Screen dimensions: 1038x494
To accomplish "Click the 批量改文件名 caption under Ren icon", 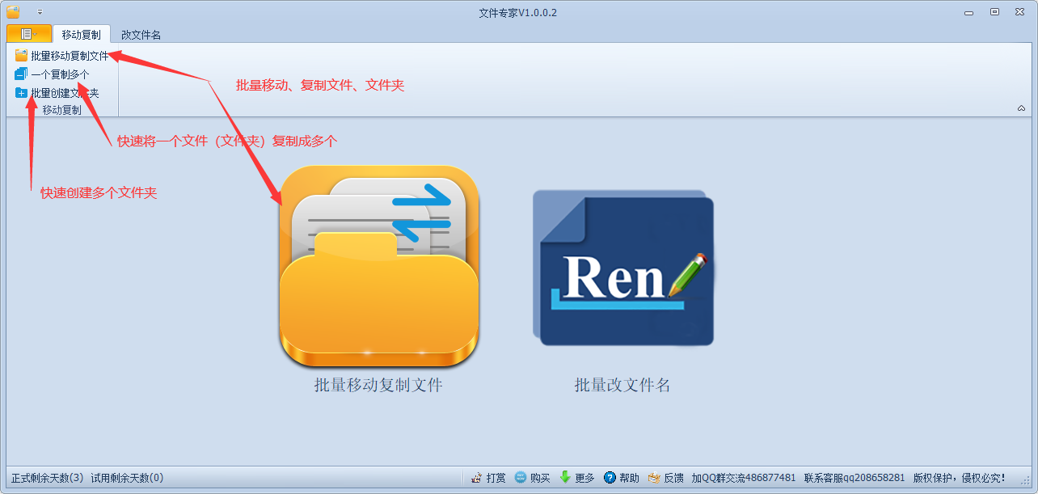I will tap(622, 385).
